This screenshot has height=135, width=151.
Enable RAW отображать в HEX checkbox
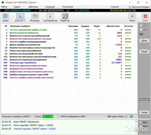(59, 116)
